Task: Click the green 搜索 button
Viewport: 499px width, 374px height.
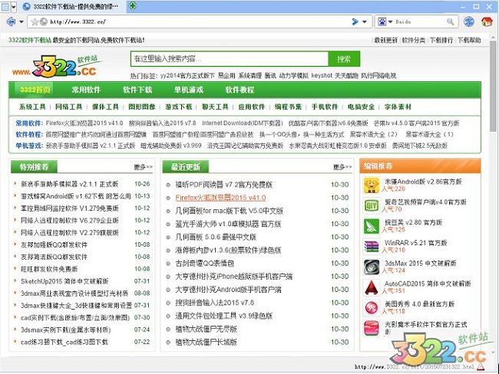Action: (x=344, y=59)
